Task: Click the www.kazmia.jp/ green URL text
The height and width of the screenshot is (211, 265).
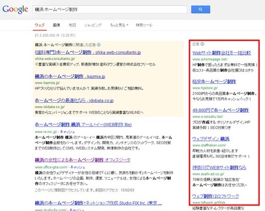Action: click(47, 83)
